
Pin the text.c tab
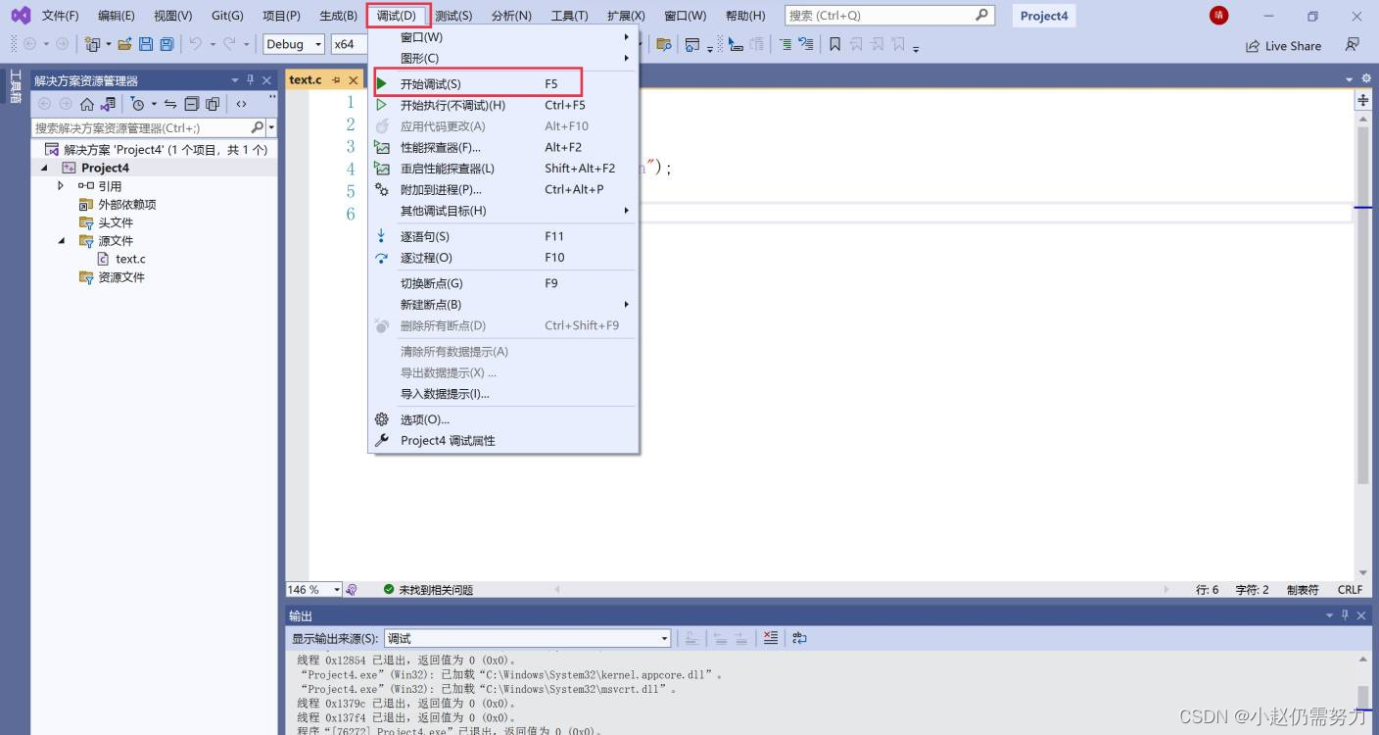(x=336, y=80)
